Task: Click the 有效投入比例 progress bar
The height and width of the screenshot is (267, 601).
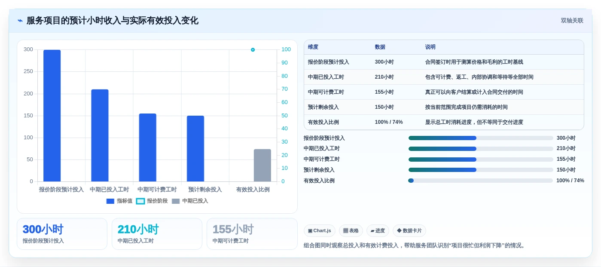Action: tap(481, 181)
